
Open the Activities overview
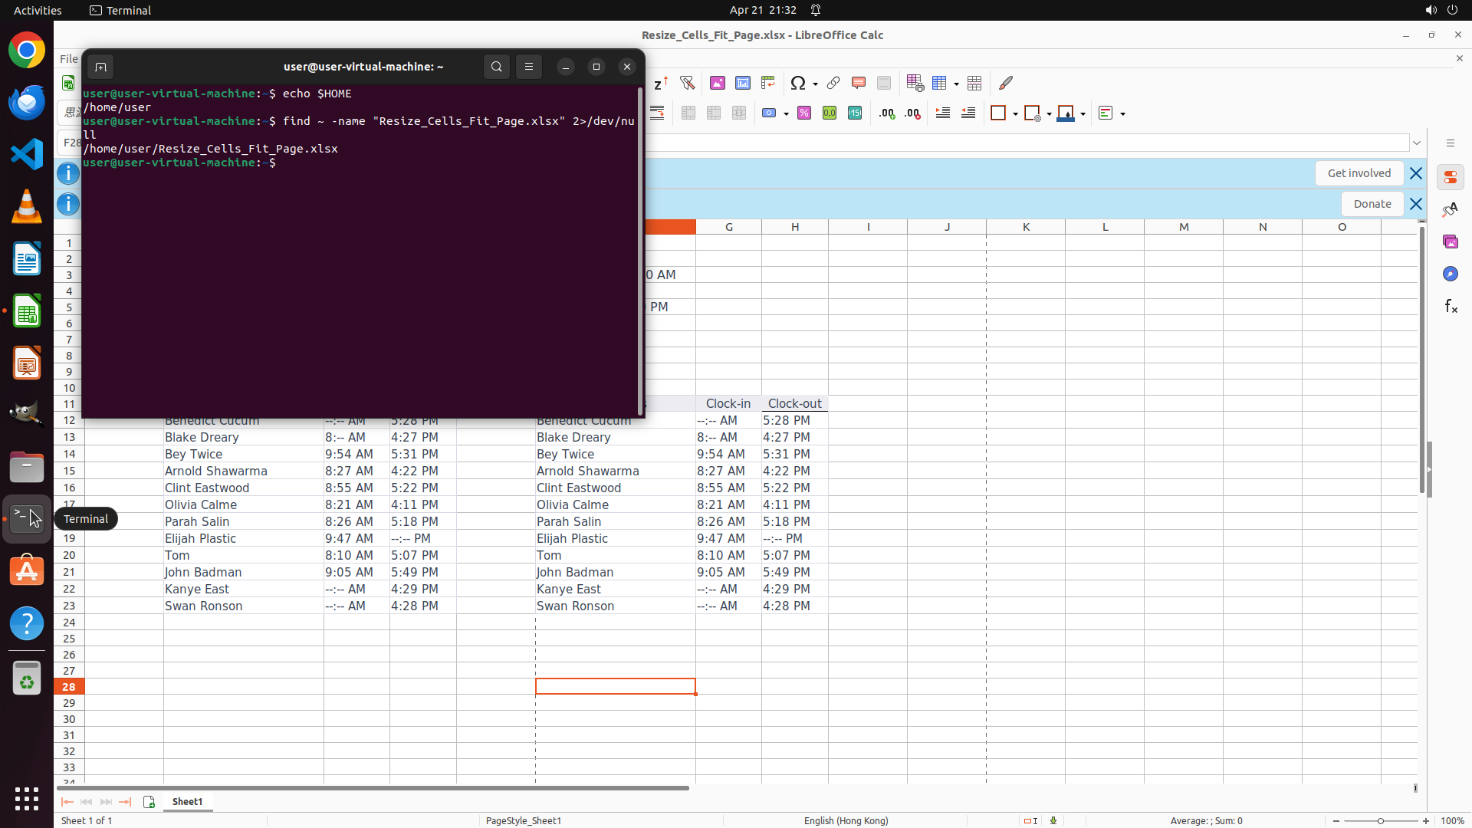coord(38,10)
